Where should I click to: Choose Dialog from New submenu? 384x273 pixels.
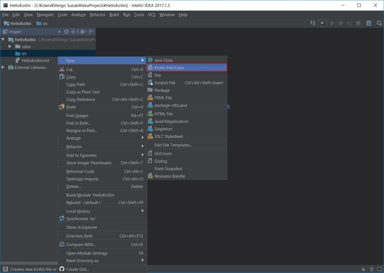click(x=187, y=161)
